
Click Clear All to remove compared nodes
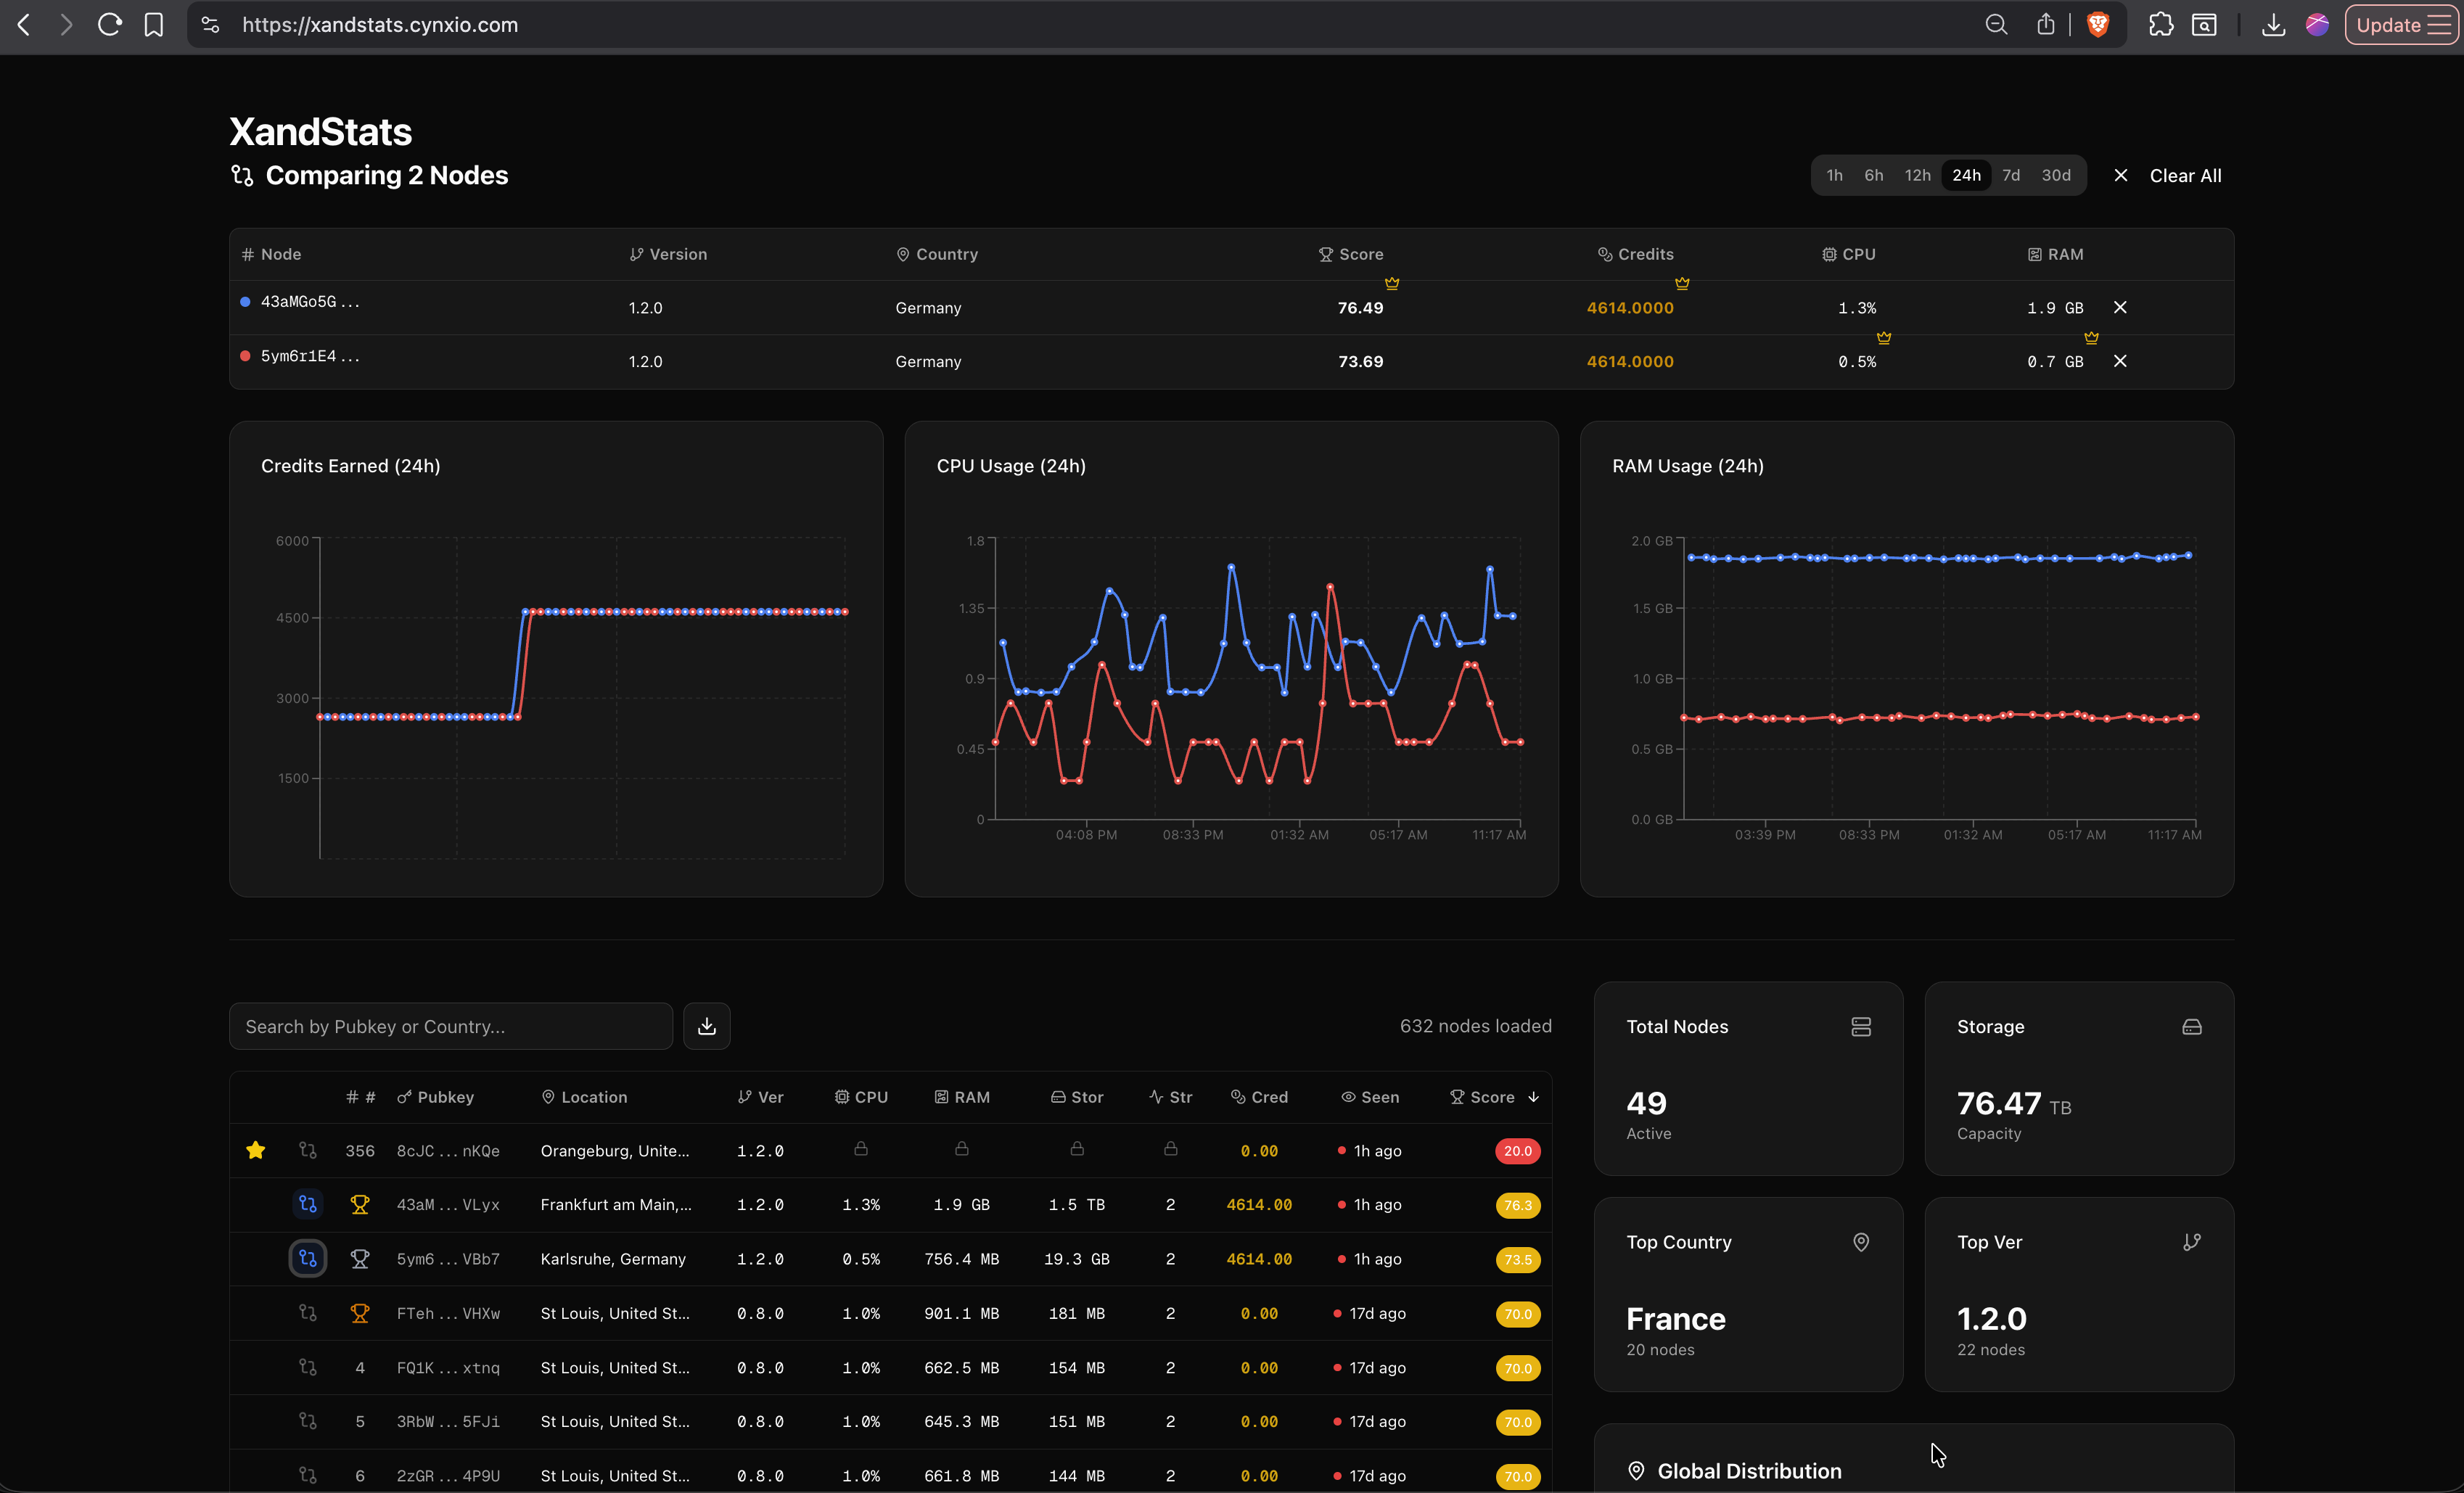tap(2185, 175)
